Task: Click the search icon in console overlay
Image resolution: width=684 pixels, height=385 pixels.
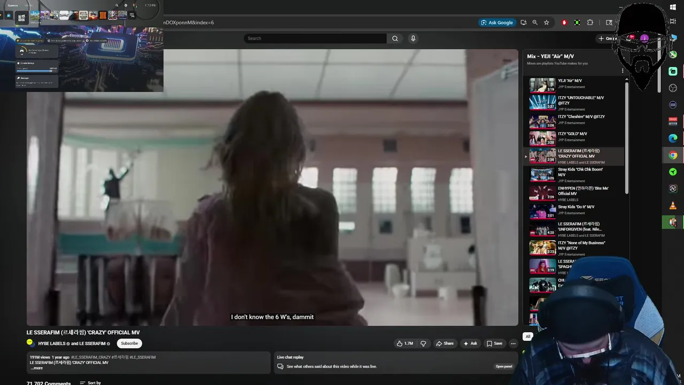Action: [117, 5]
